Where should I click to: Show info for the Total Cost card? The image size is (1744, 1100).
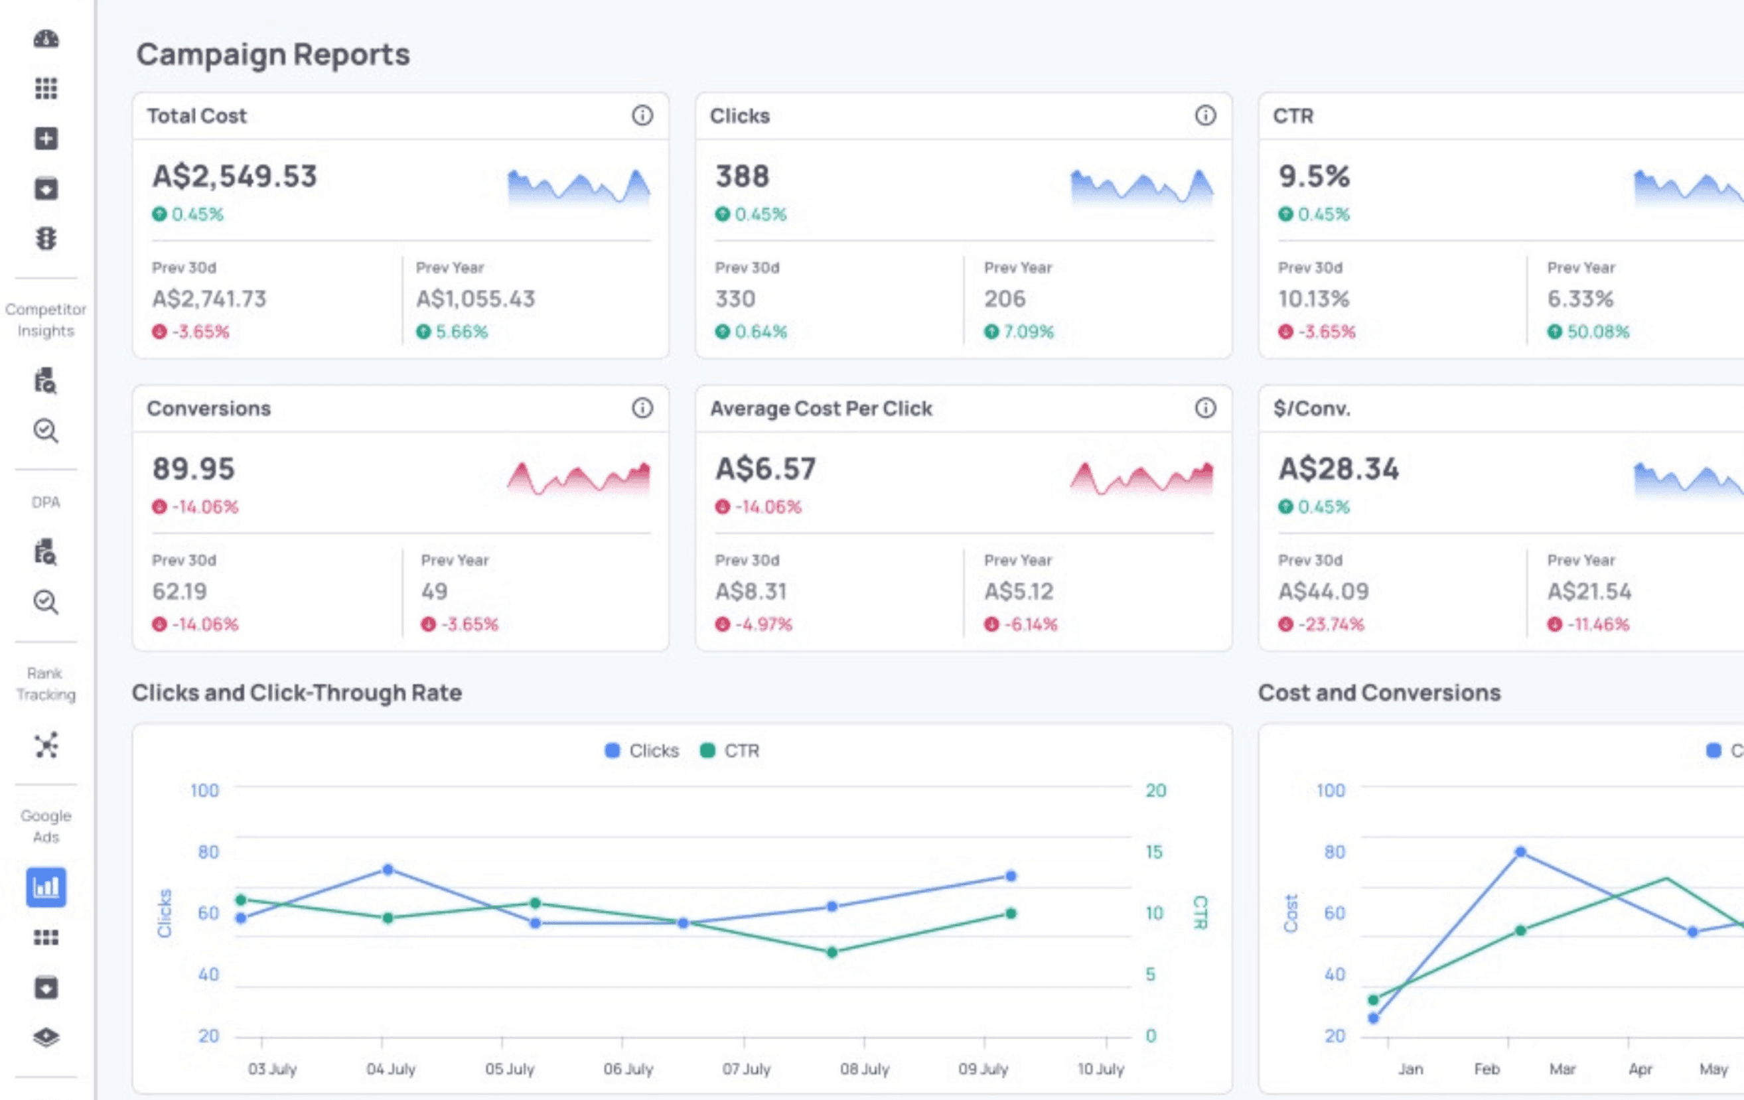coord(642,115)
